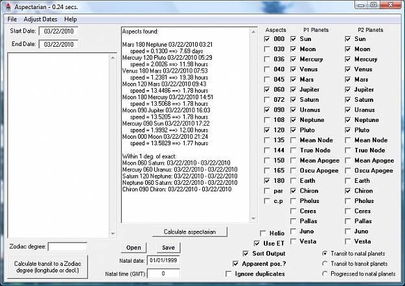
Task: Uncheck Saturn in P2 Planets
Action: click(348, 100)
